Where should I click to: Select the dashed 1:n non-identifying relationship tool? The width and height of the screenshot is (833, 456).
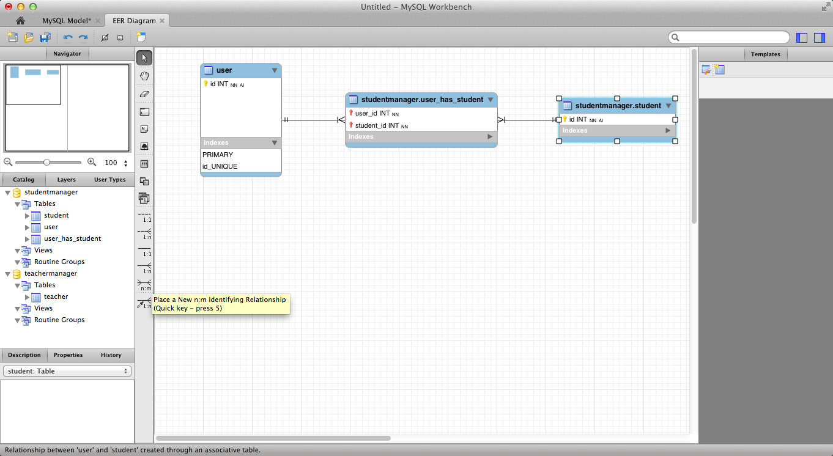144,234
